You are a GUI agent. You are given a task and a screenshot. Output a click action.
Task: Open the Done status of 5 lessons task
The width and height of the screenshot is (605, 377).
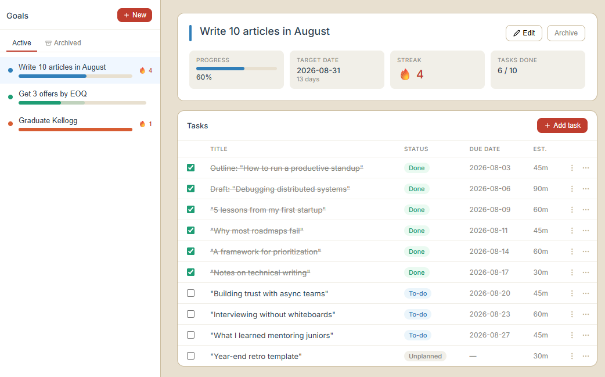pyautogui.click(x=417, y=210)
